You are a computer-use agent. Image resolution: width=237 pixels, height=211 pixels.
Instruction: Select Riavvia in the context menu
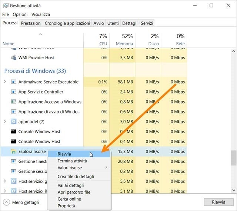[x=64, y=154]
